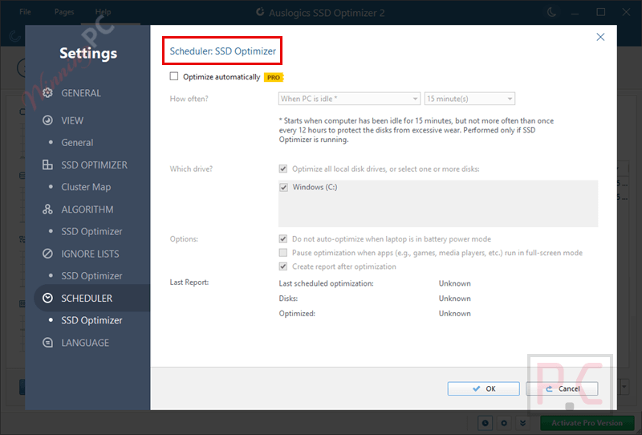The height and width of the screenshot is (435, 642).
Task: Click the gear icon beside GENERAL
Action: (47, 93)
